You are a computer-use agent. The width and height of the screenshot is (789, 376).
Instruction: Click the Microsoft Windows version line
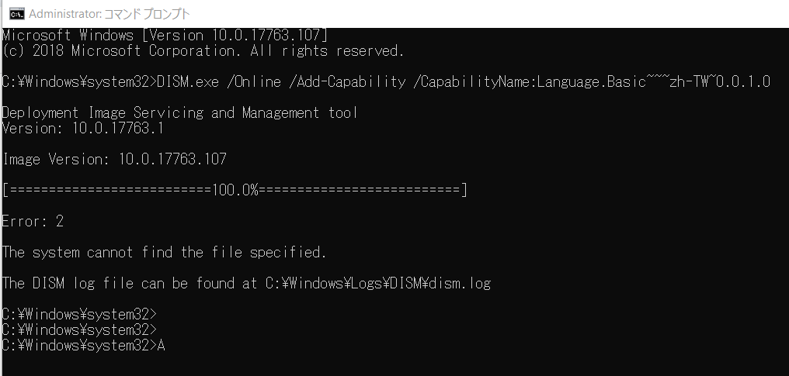165,36
